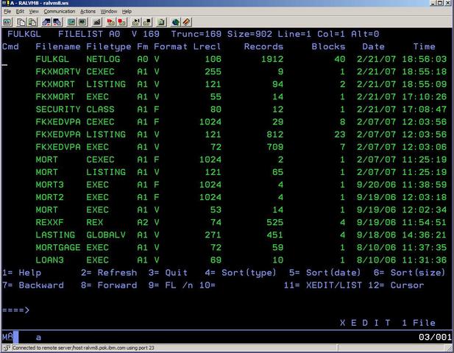Open the Help menu
The height and width of the screenshot is (353, 454).
pos(127,11)
